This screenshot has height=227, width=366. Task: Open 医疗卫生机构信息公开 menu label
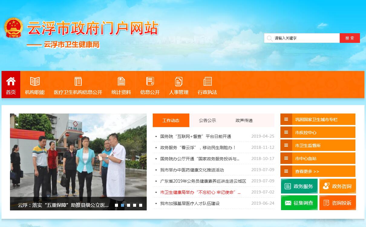click(x=78, y=92)
